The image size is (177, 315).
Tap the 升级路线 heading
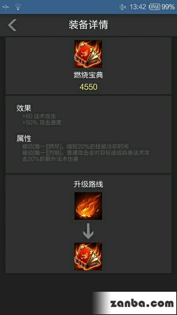click(88, 184)
